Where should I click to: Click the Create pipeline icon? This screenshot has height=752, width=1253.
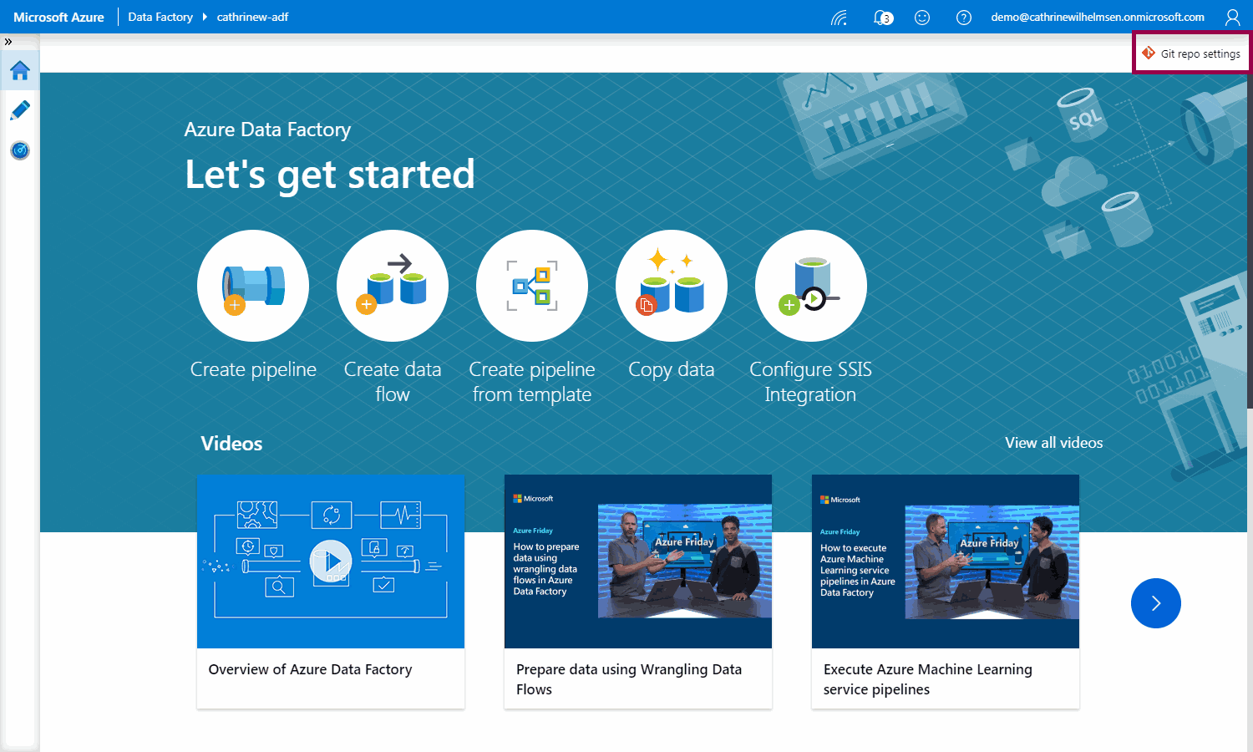(253, 286)
